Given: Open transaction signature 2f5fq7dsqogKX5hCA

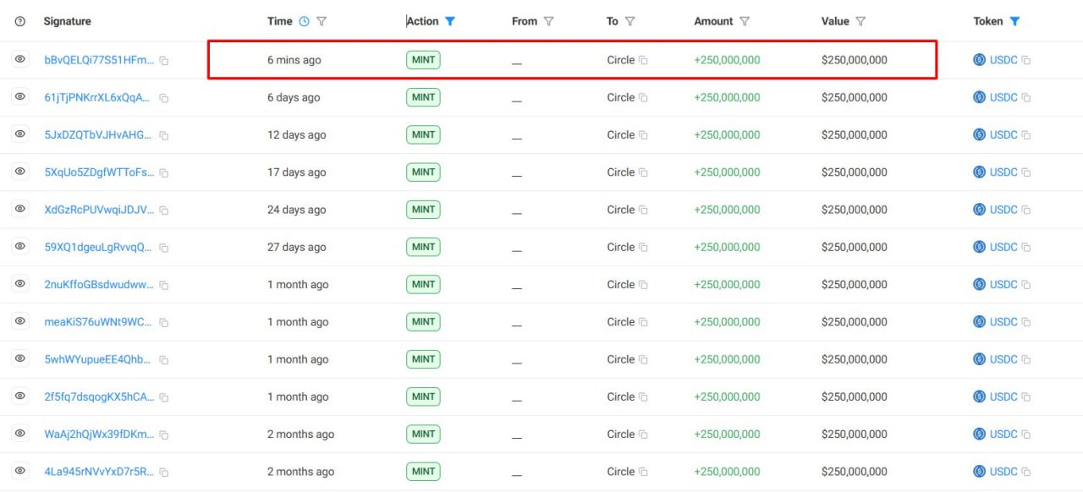Looking at the screenshot, I should pyautogui.click(x=99, y=396).
